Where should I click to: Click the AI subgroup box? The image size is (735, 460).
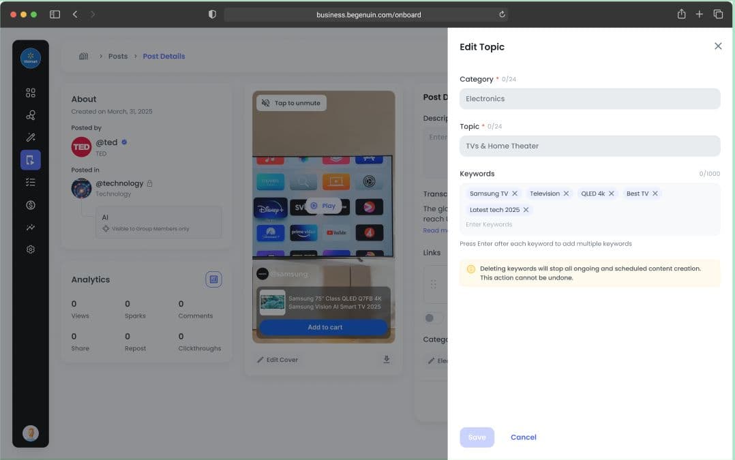[x=158, y=223]
